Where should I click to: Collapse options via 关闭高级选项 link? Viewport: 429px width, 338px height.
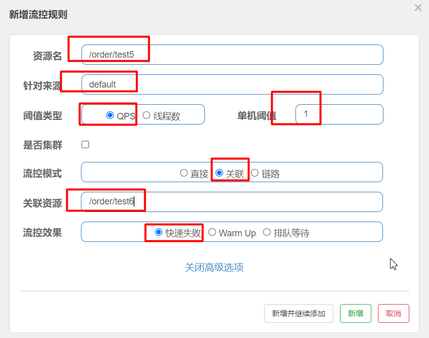pyautogui.click(x=214, y=267)
